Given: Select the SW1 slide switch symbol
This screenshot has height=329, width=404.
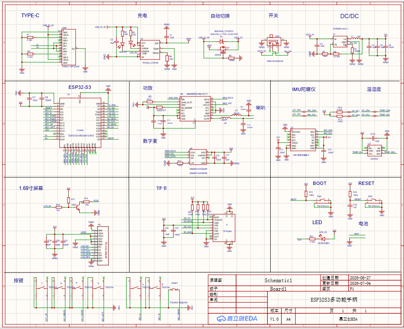Looking at the screenshot, I should point(275,42).
